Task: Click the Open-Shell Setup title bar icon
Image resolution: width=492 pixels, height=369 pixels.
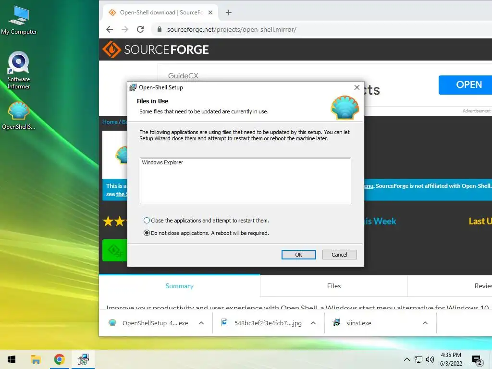Action: point(133,87)
